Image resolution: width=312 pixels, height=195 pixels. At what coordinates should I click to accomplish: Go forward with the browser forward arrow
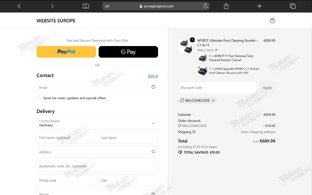click(x=52, y=6)
